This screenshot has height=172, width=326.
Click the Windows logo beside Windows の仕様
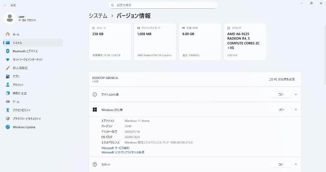[95, 110]
